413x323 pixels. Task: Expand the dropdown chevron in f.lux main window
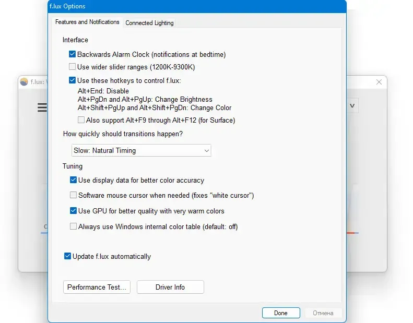coord(352,105)
